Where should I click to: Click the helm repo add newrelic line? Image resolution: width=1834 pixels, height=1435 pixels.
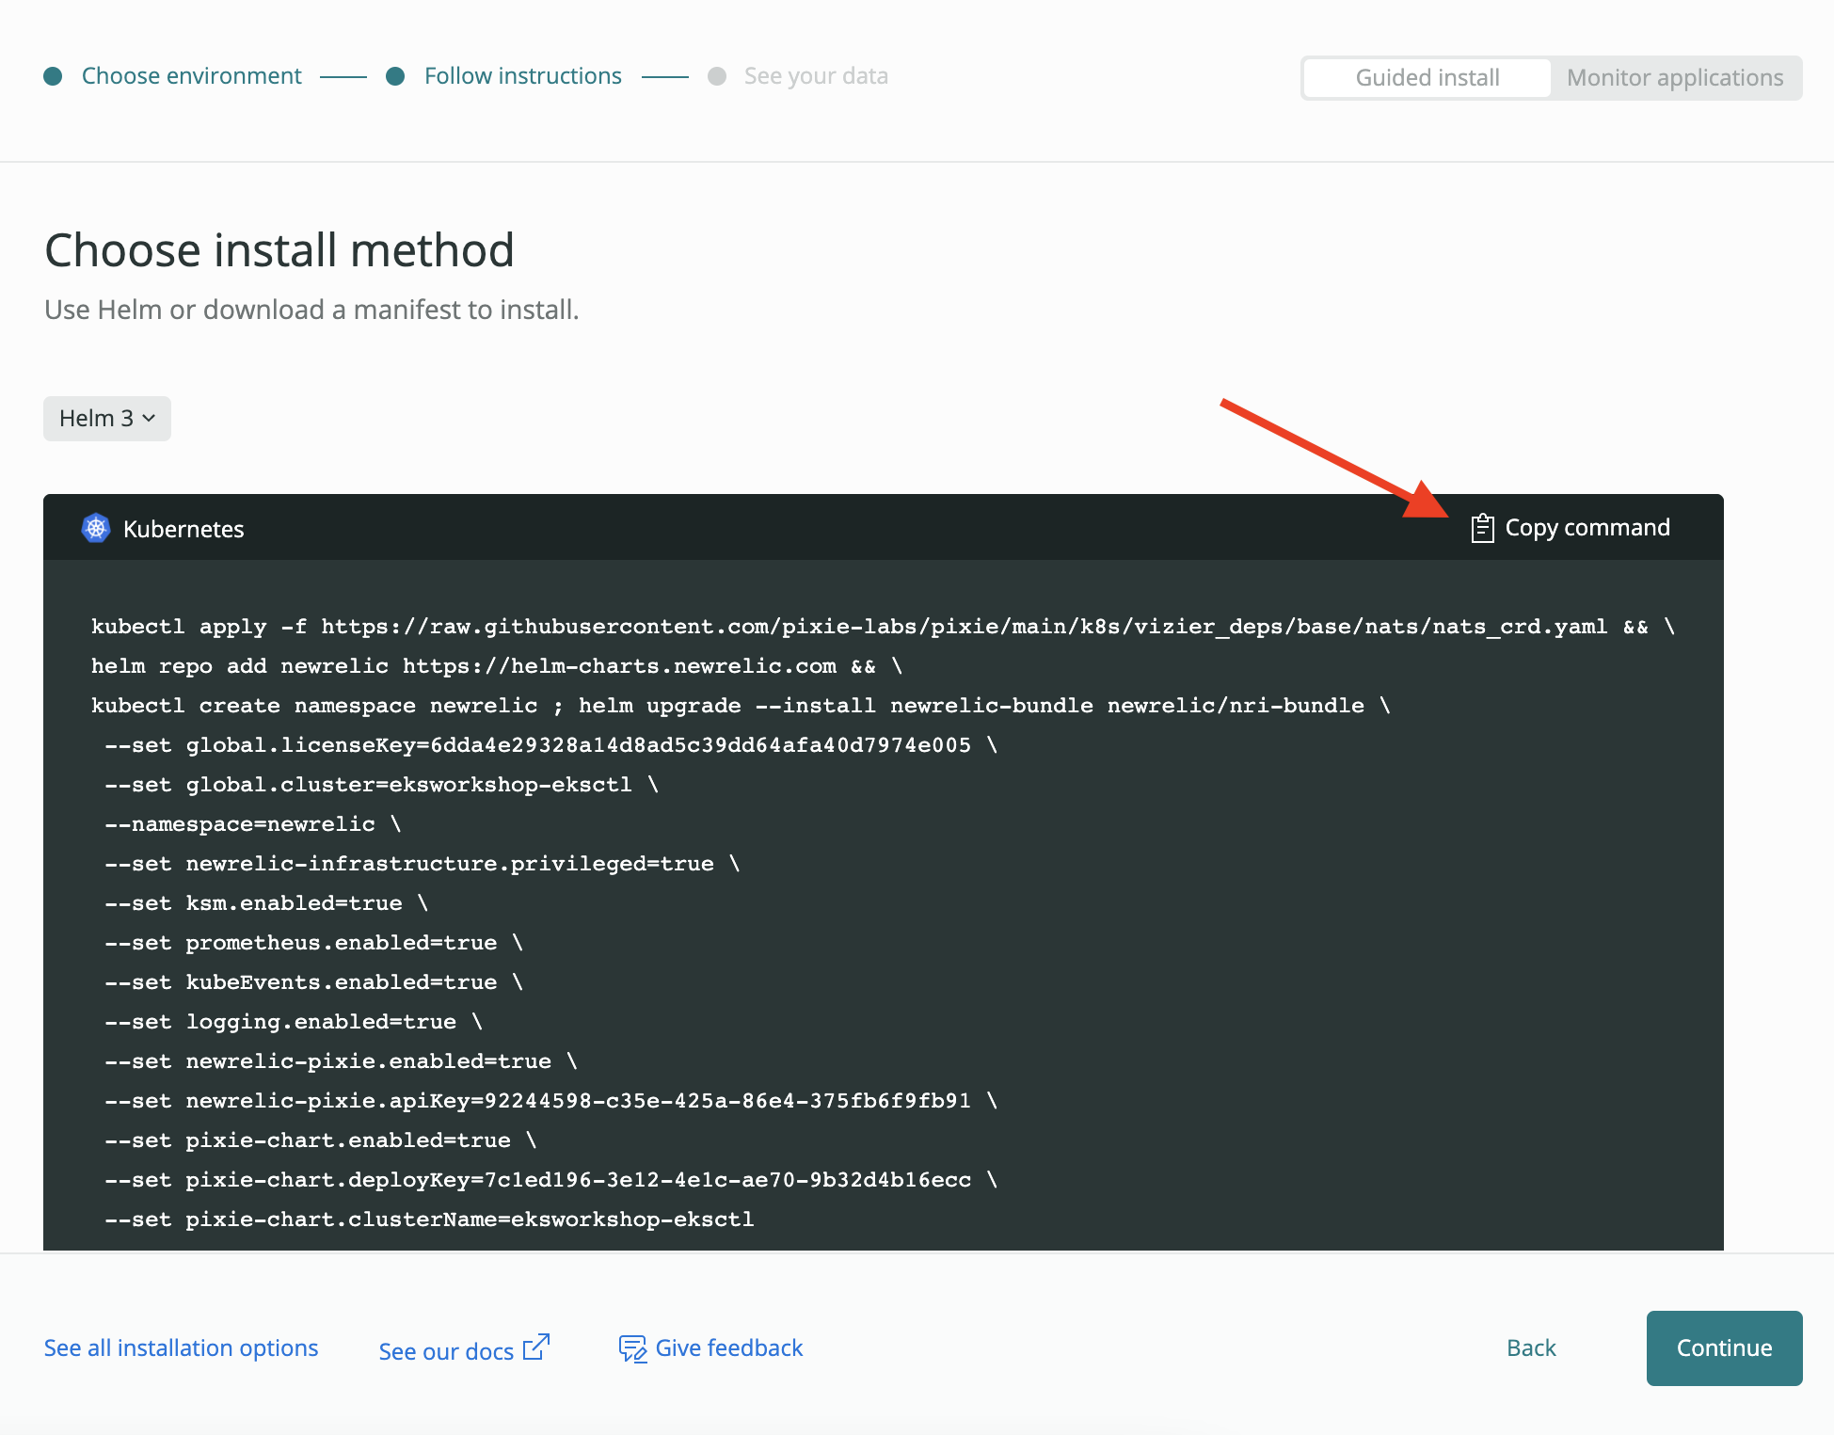pyautogui.click(x=497, y=666)
